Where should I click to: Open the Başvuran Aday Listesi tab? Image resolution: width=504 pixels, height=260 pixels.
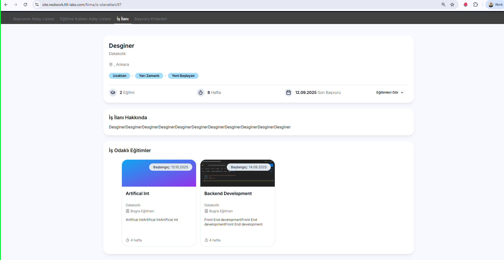click(34, 19)
